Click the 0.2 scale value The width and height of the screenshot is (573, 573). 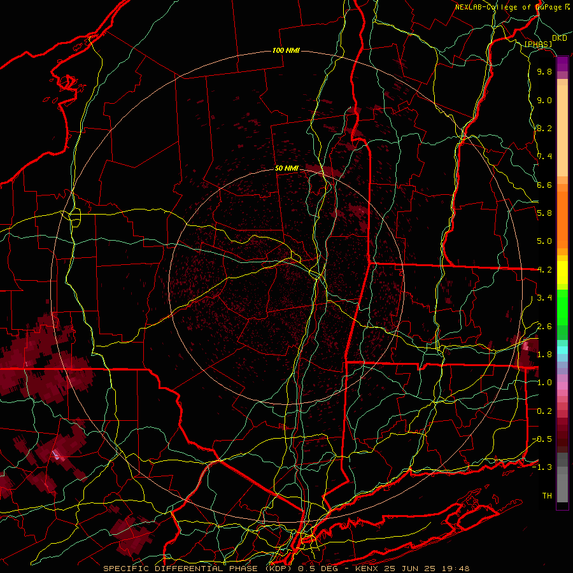(x=544, y=411)
